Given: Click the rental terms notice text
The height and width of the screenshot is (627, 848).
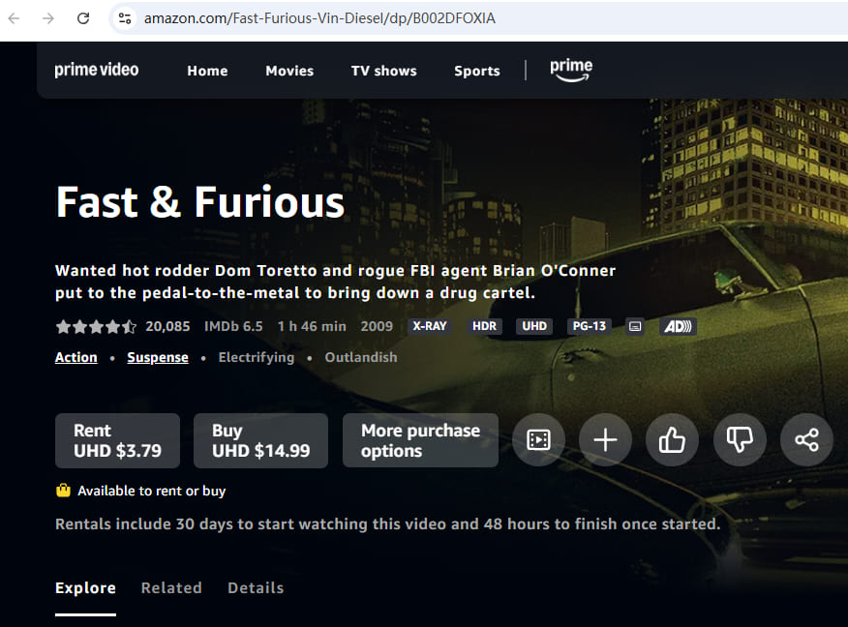Looking at the screenshot, I should pyautogui.click(x=388, y=523).
